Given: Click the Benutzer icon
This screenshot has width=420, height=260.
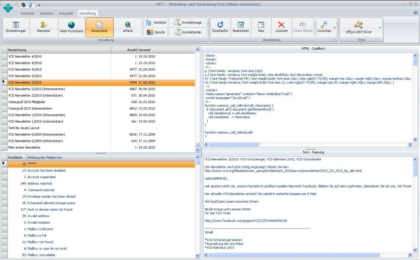Looking at the screenshot, I should 43,27.
